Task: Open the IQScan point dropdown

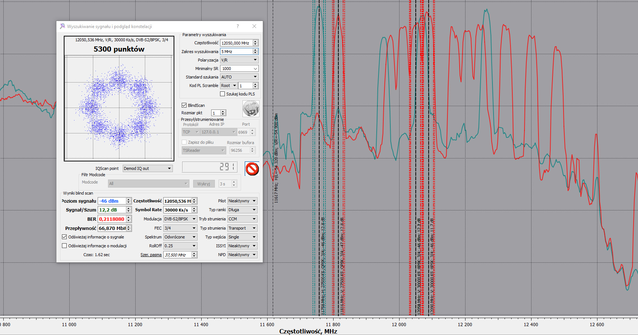Action: 147,168
